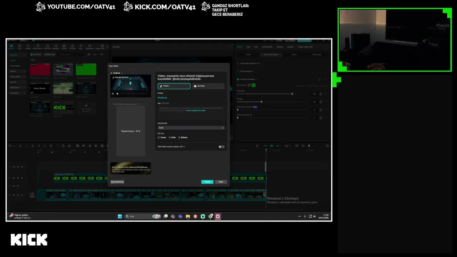Image resolution: width=457 pixels, height=257 pixels.
Task: Show hidden system tray icons chevron
Action: click(x=300, y=216)
